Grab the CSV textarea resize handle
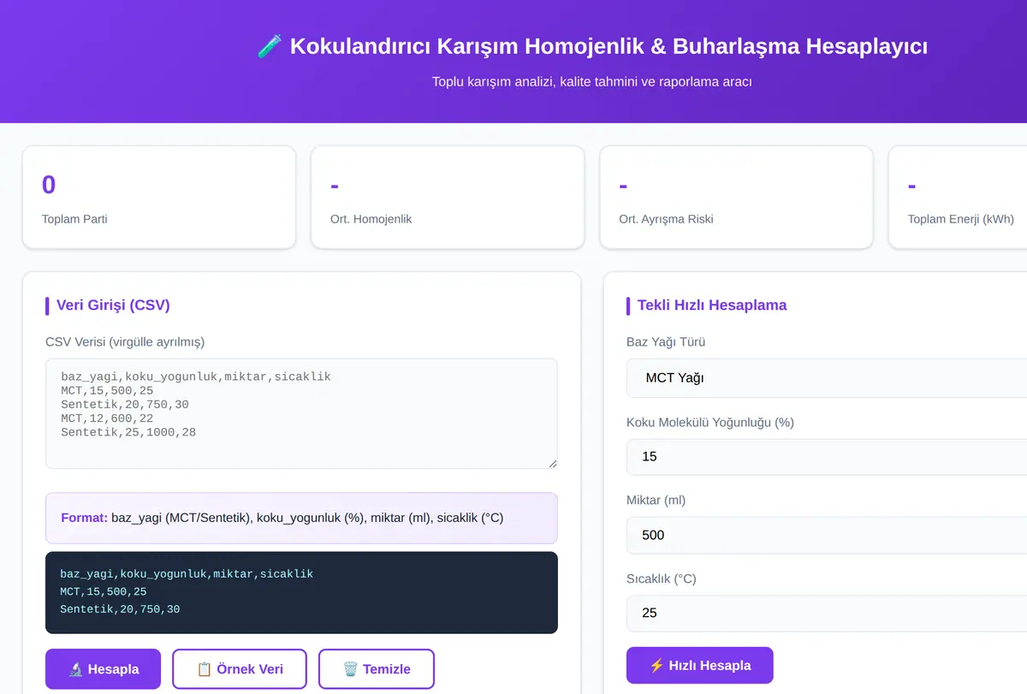This screenshot has height=694, width=1027. pyautogui.click(x=552, y=463)
